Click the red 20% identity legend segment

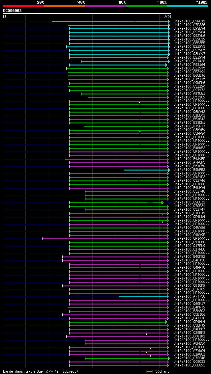[x=24, y=6]
